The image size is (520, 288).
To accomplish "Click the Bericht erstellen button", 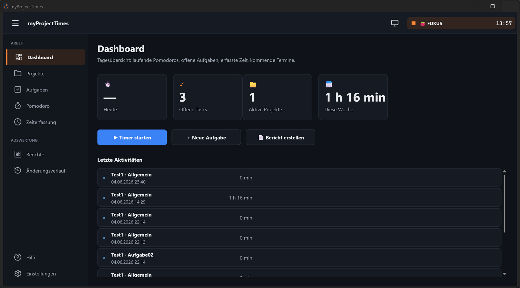I will pos(280,137).
